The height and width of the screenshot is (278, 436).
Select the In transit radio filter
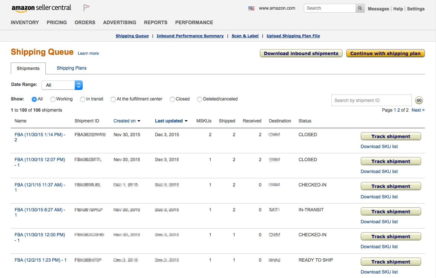click(83, 99)
